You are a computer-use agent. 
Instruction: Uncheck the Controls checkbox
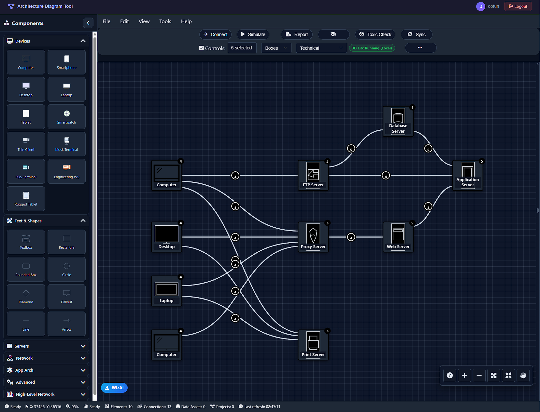pos(201,48)
